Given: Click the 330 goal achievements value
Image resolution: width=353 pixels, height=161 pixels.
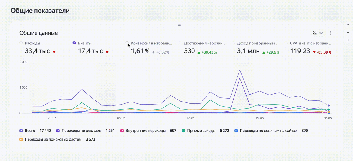Looking at the screenshot, I should pyautogui.click(x=189, y=51).
